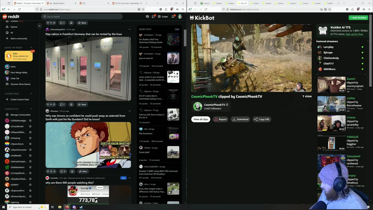Reload the KickBot browser page
373x210 pixels.
tap(206, 9)
